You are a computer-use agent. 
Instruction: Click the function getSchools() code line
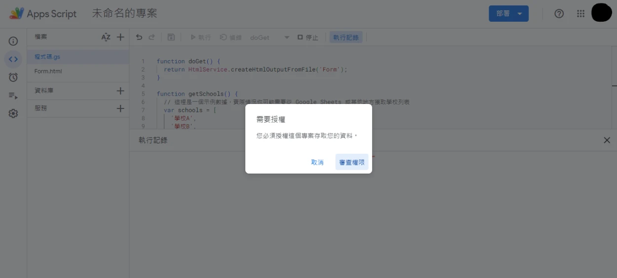pyautogui.click(x=197, y=94)
